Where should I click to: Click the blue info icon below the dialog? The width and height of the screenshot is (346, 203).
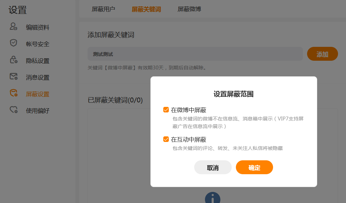(213, 197)
